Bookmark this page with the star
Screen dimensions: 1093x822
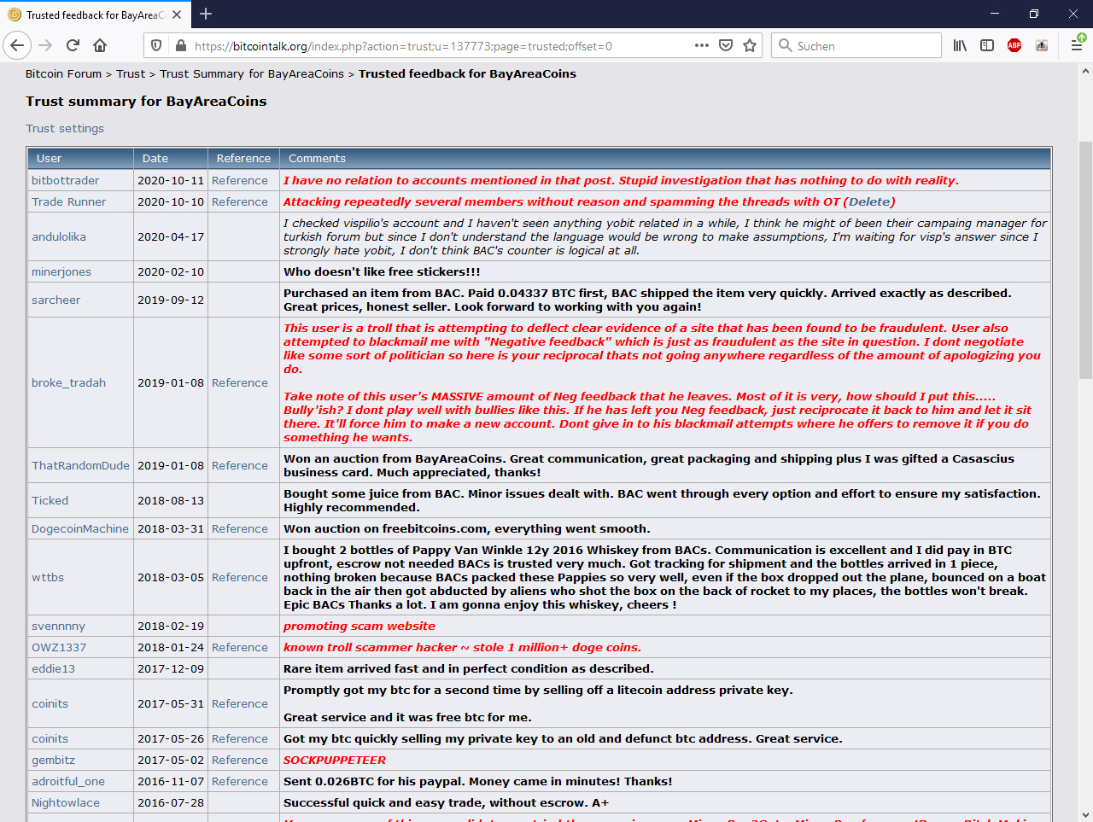(750, 45)
